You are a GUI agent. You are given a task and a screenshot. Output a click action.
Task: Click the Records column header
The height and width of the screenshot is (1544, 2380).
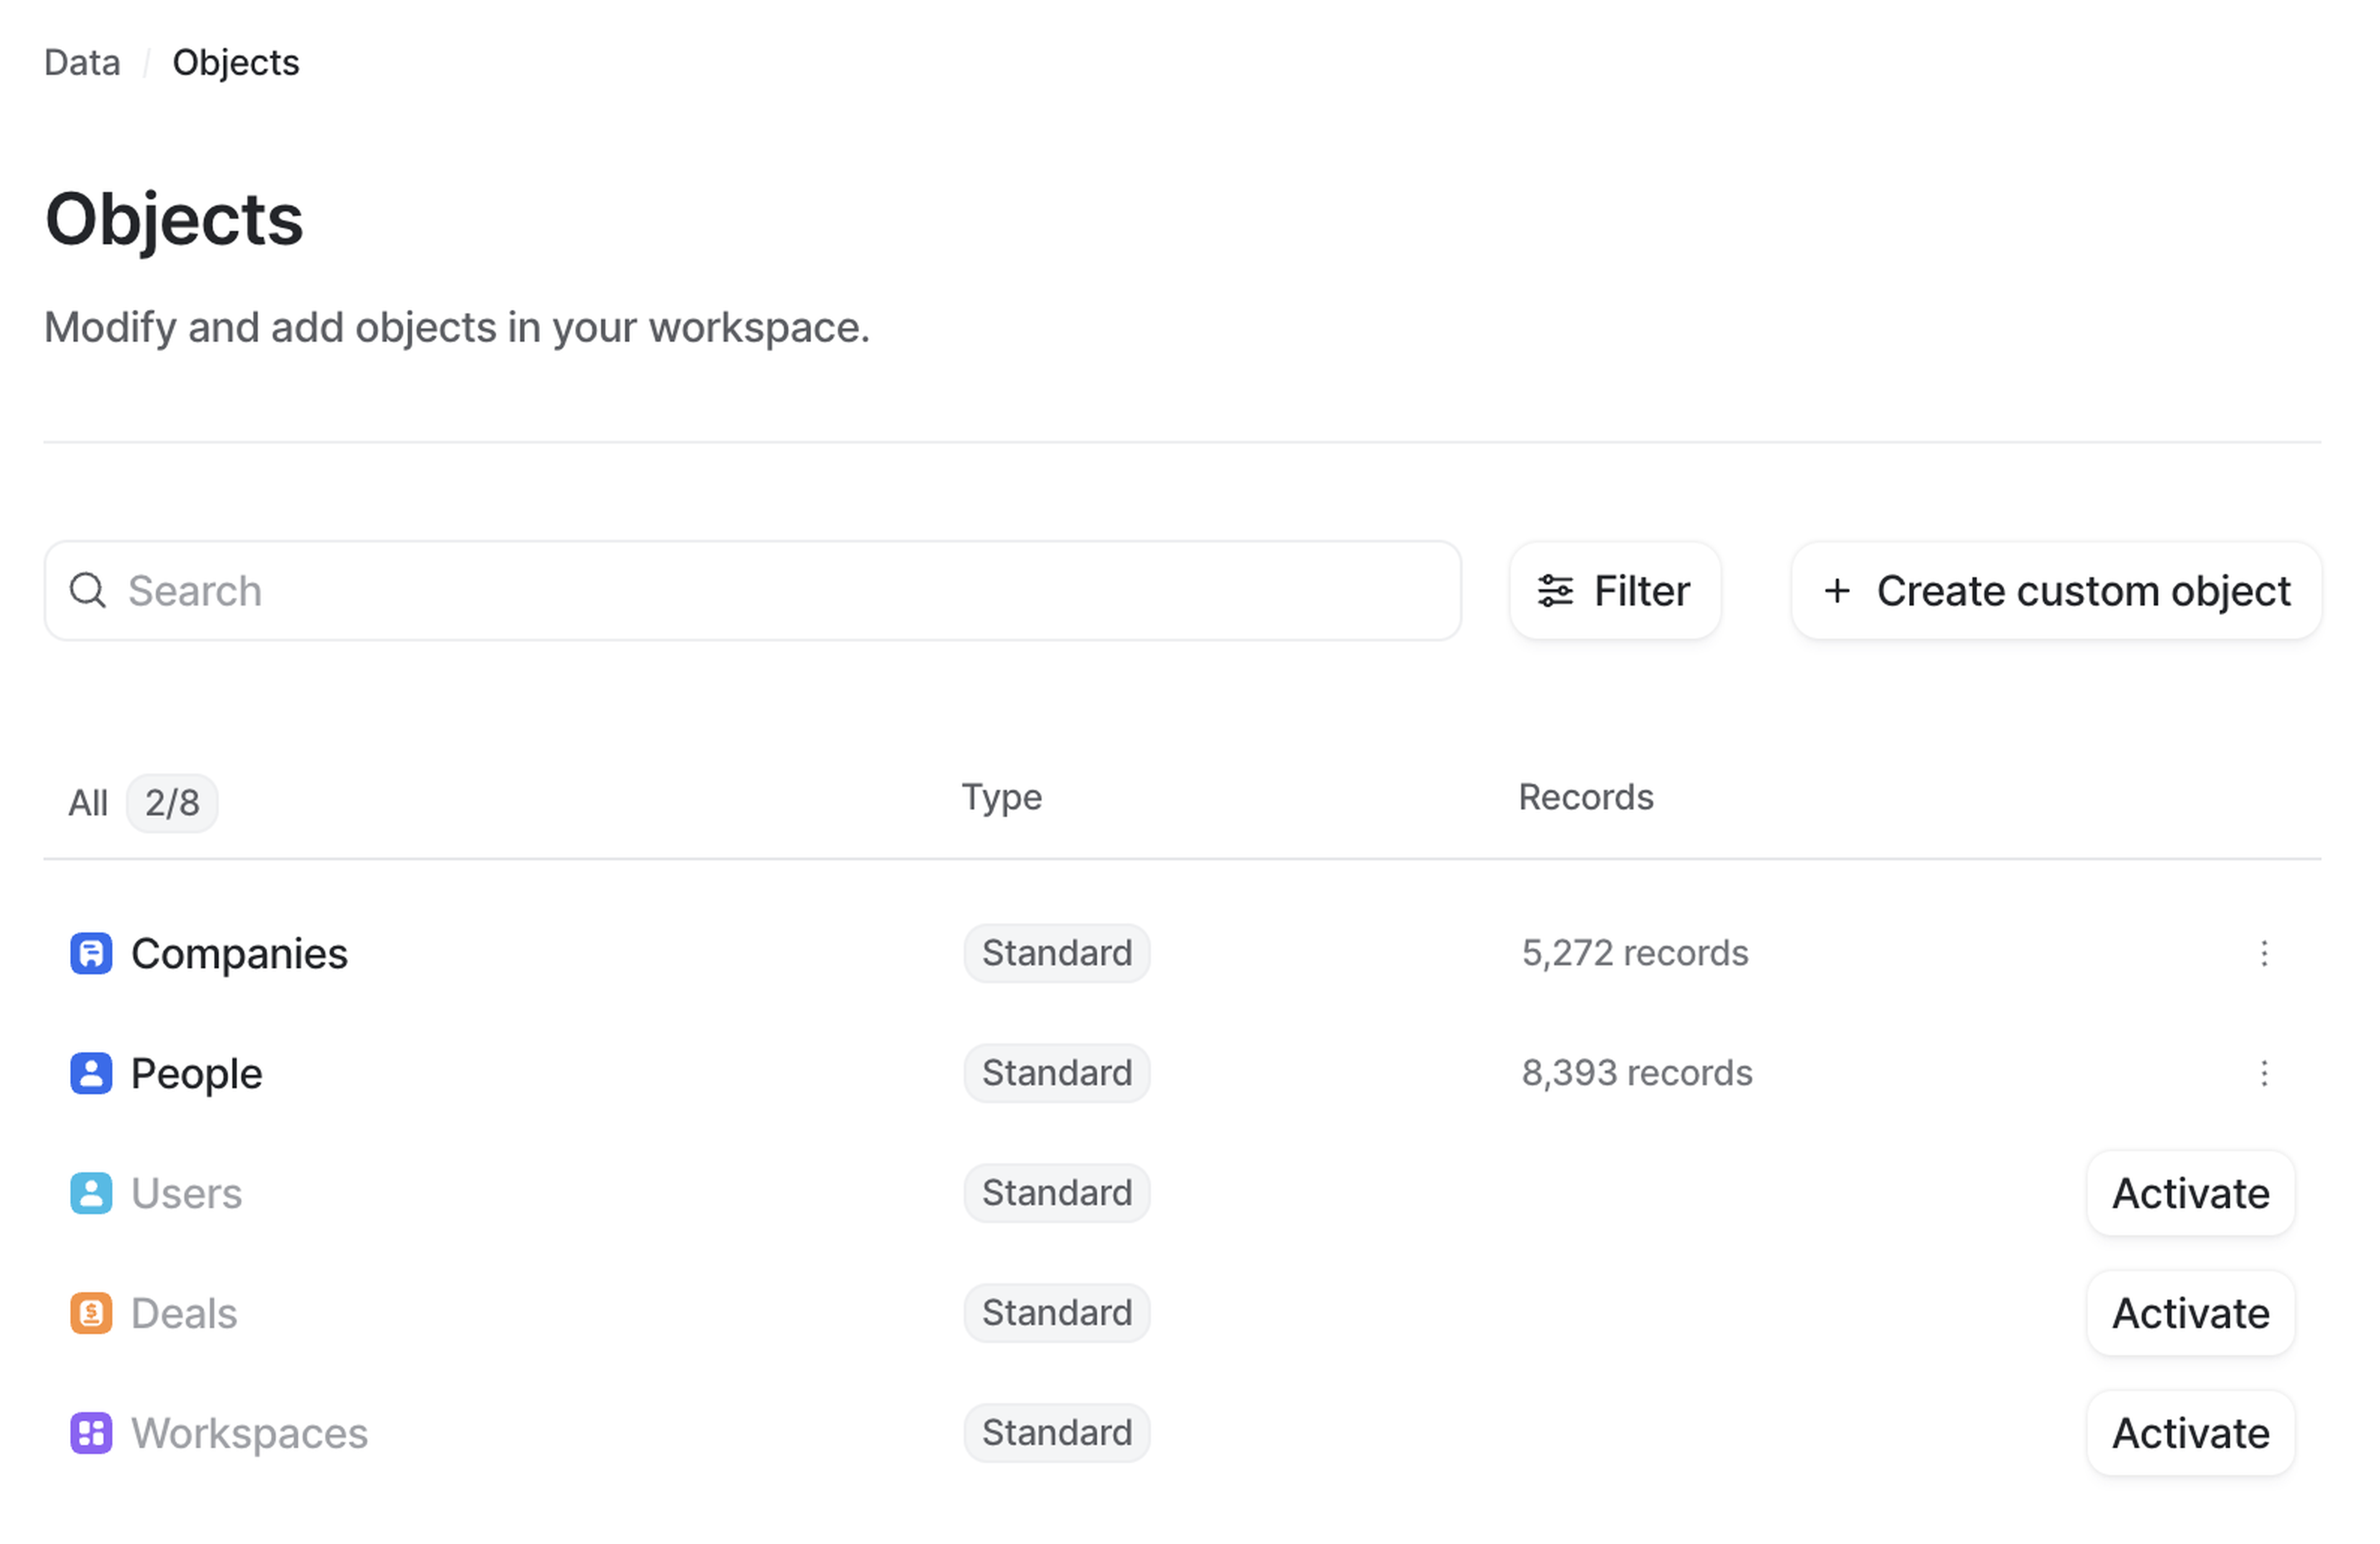[x=1585, y=797]
